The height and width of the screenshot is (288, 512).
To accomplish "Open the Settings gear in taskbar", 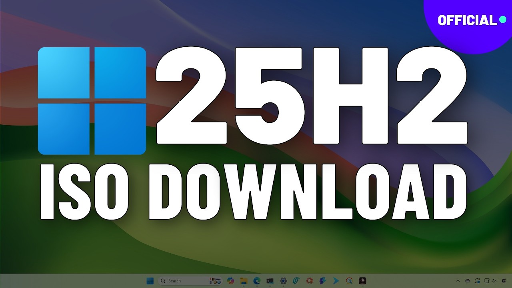I will coord(283,281).
